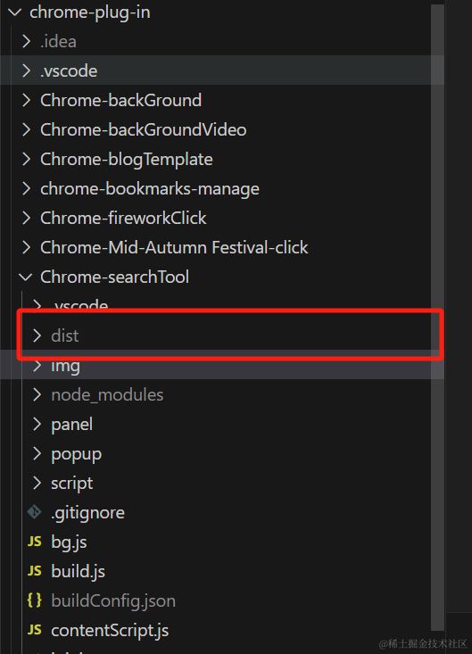
Task: Expand the .idea folder chevron
Action: pos(26,41)
